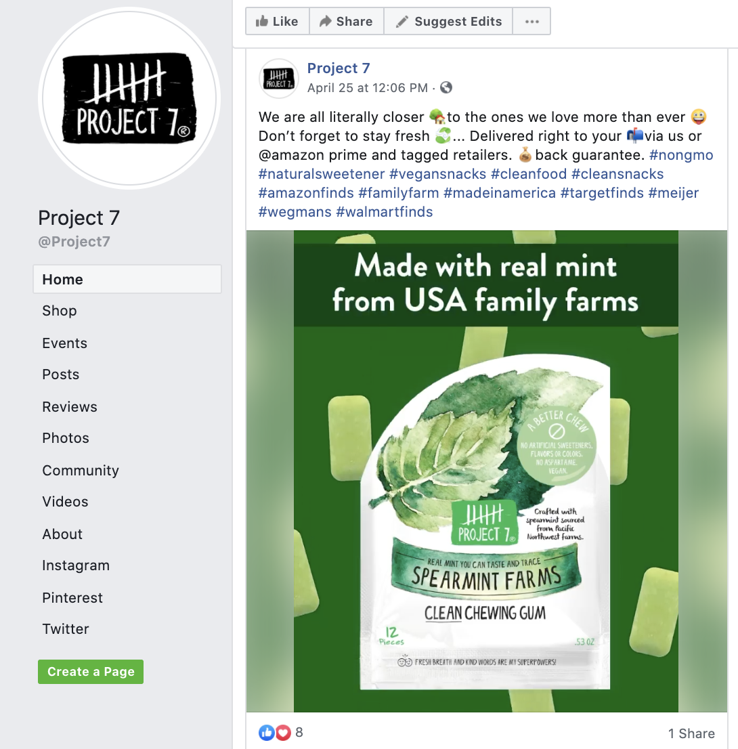
Task: Click the globe public privacy icon
Action: (446, 87)
